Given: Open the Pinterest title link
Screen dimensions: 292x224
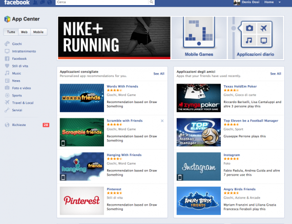Looking at the screenshot, I should [114, 189].
